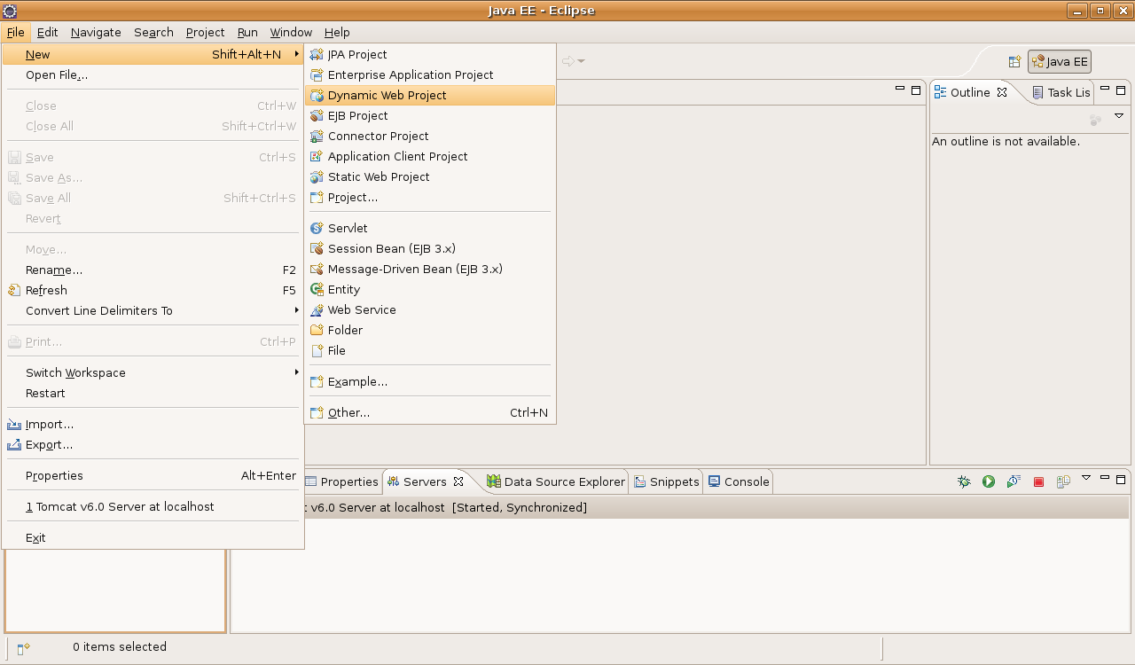
Task: Switch to the Snippets tab
Action: click(x=667, y=481)
